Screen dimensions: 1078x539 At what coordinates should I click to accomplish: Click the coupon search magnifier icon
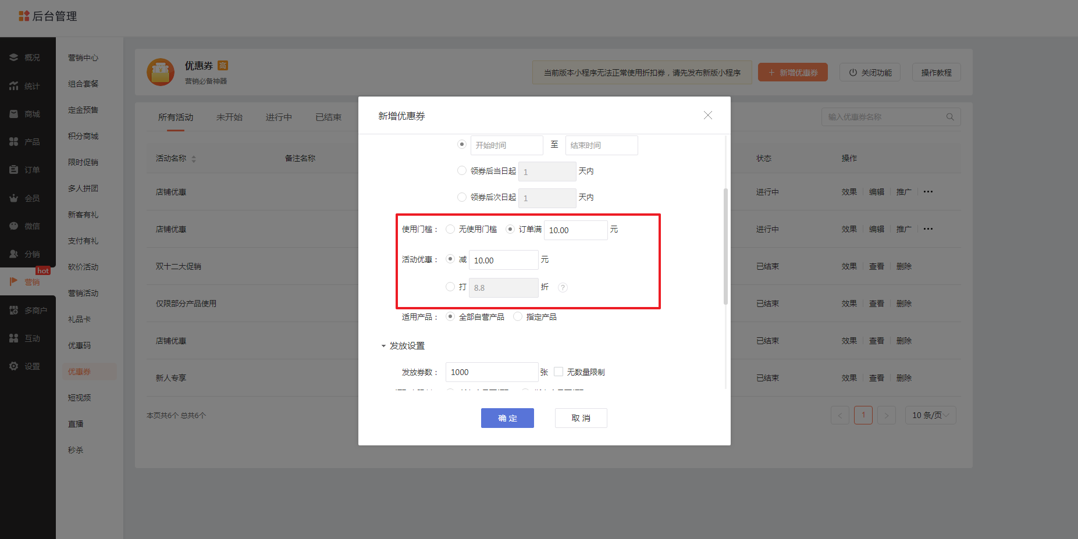coord(950,117)
